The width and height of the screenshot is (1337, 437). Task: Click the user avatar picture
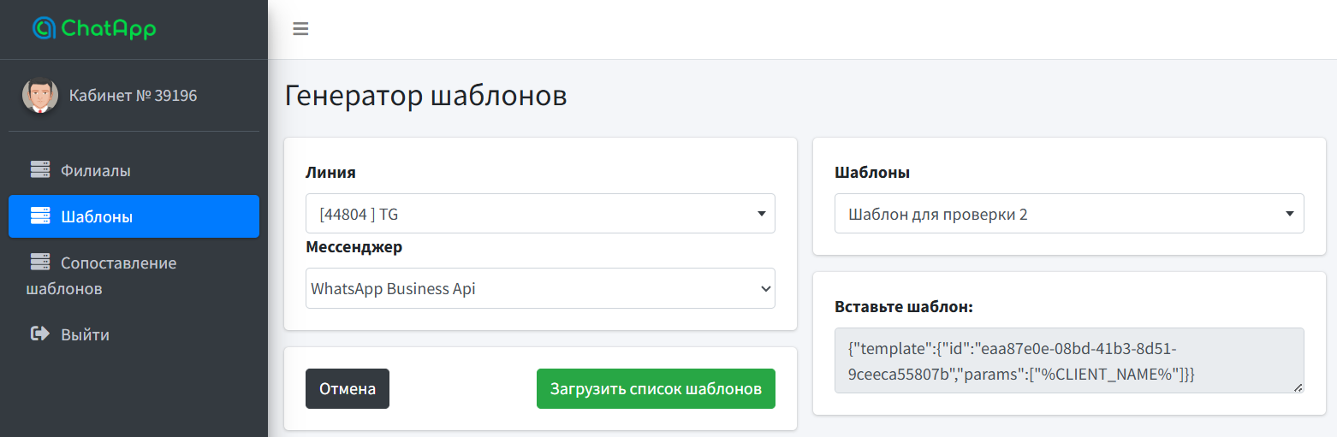[x=39, y=96]
